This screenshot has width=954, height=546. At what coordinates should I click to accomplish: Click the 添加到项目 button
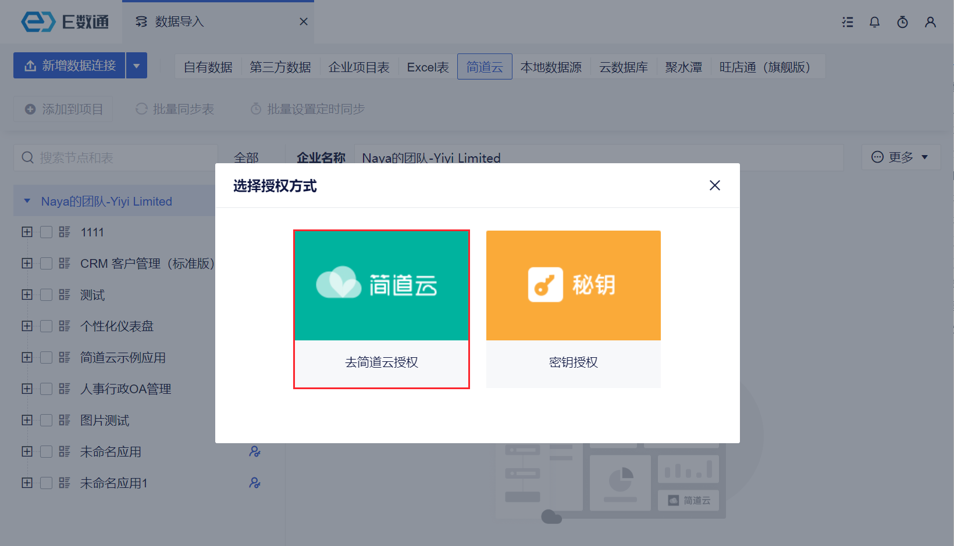pyautogui.click(x=63, y=109)
